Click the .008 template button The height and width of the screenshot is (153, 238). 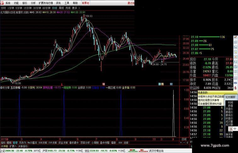pyautogui.click(x=120, y=143)
